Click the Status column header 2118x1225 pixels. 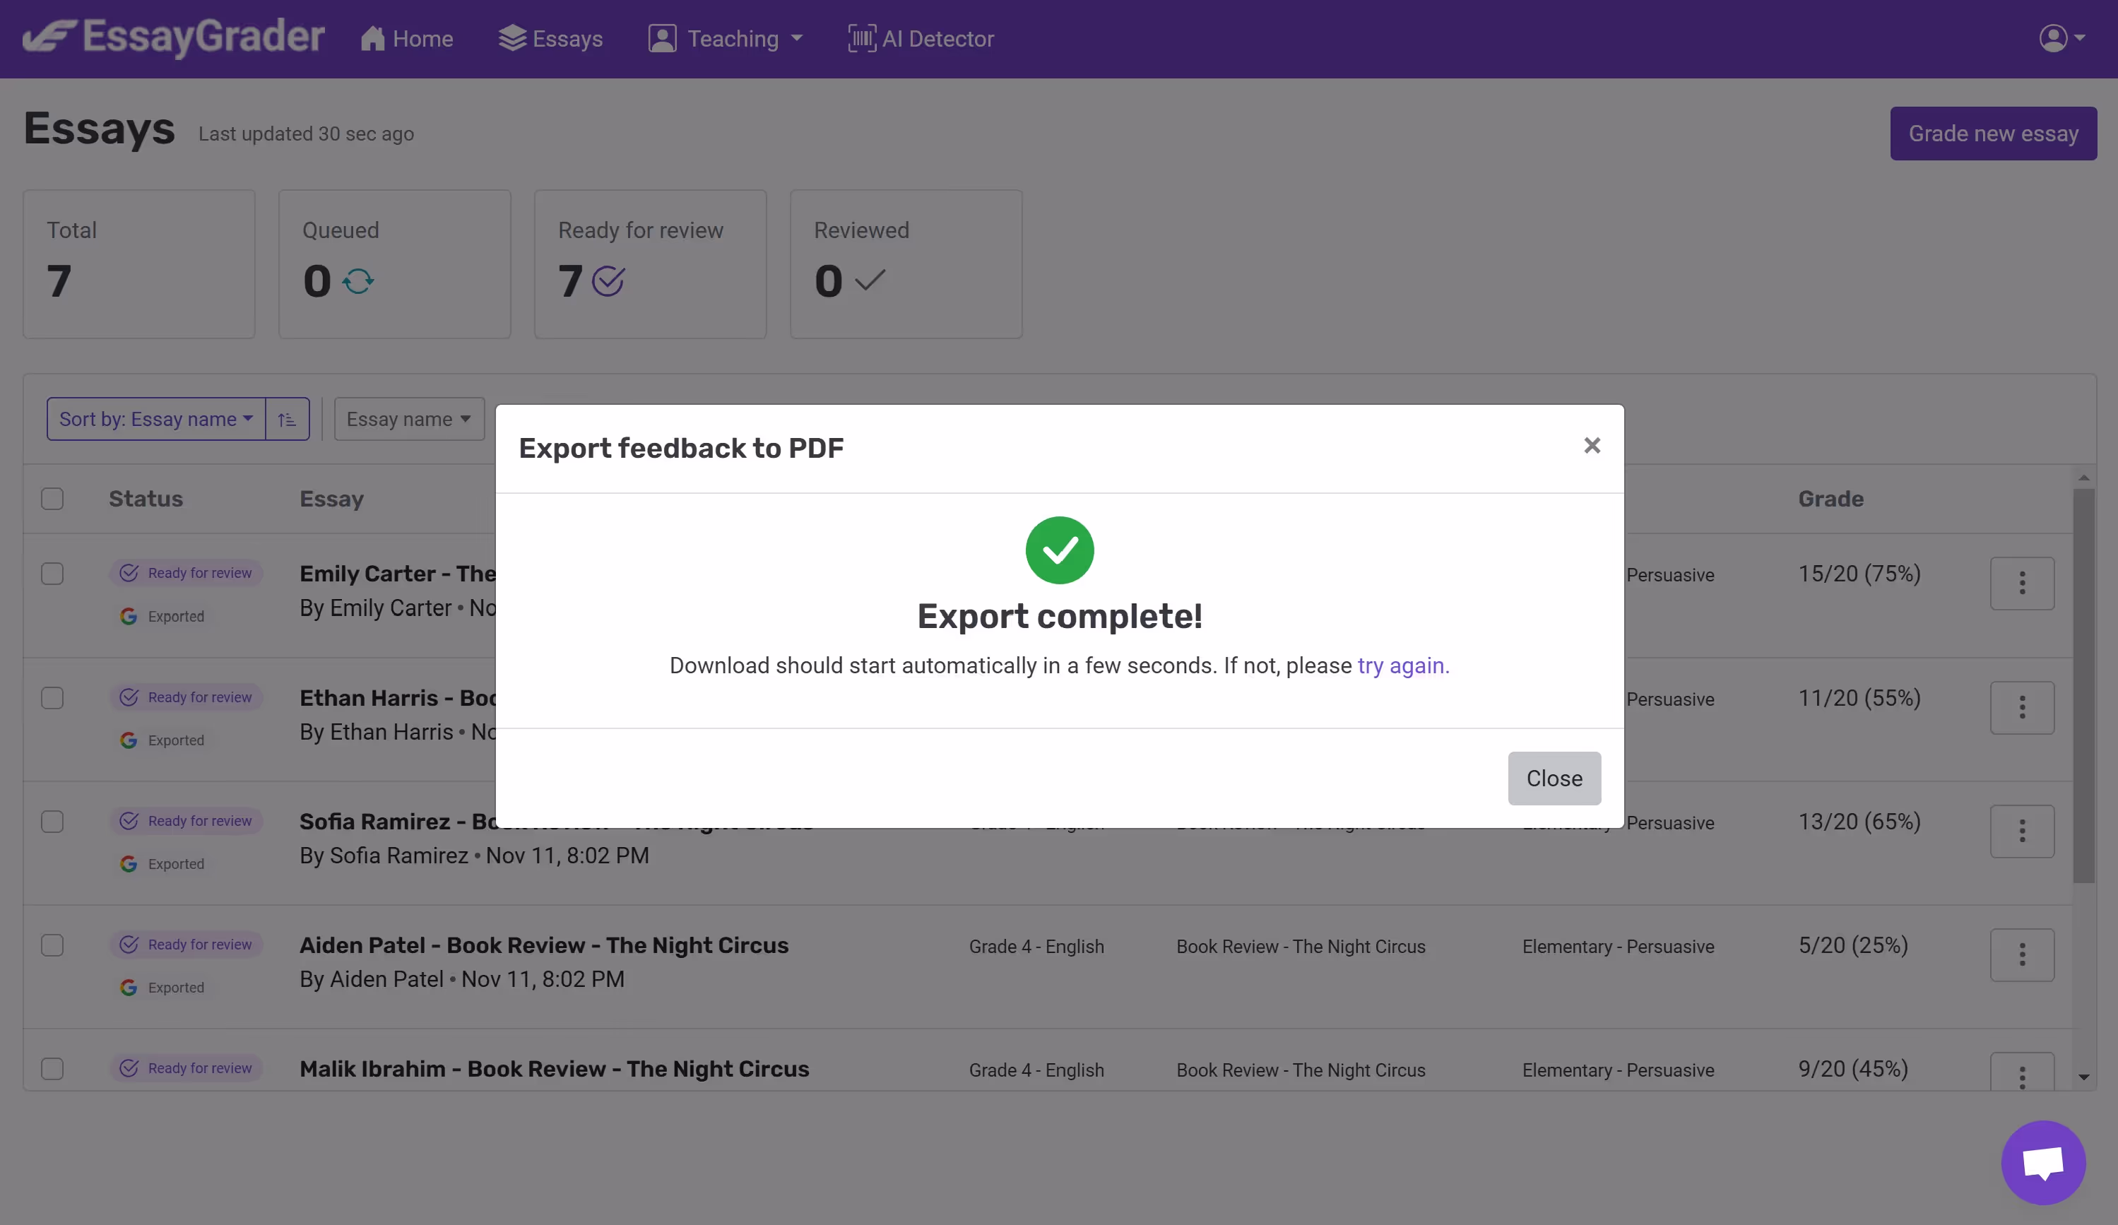pos(146,498)
